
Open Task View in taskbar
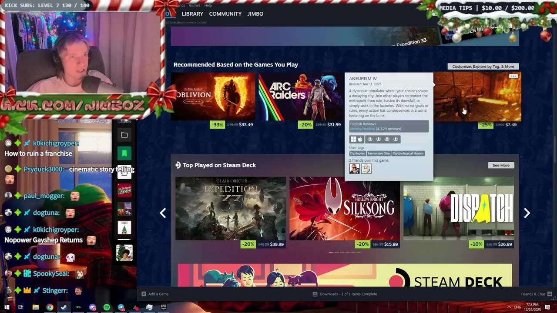click(x=20, y=307)
